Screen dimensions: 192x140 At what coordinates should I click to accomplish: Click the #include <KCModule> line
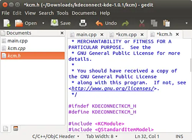[x=96, y=124]
